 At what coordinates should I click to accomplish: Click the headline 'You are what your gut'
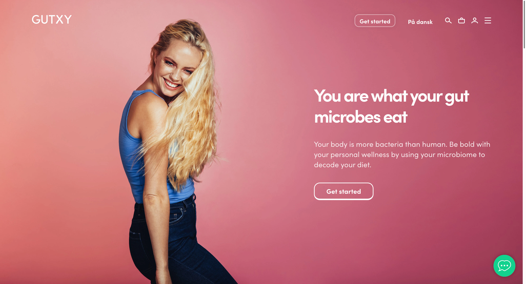(x=391, y=96)
